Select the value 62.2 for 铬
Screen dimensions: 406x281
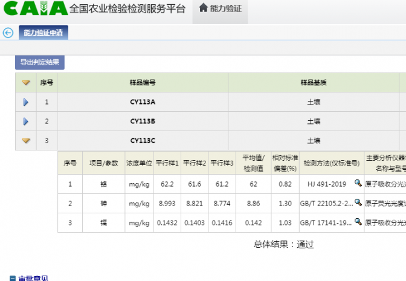click(167, 184)
